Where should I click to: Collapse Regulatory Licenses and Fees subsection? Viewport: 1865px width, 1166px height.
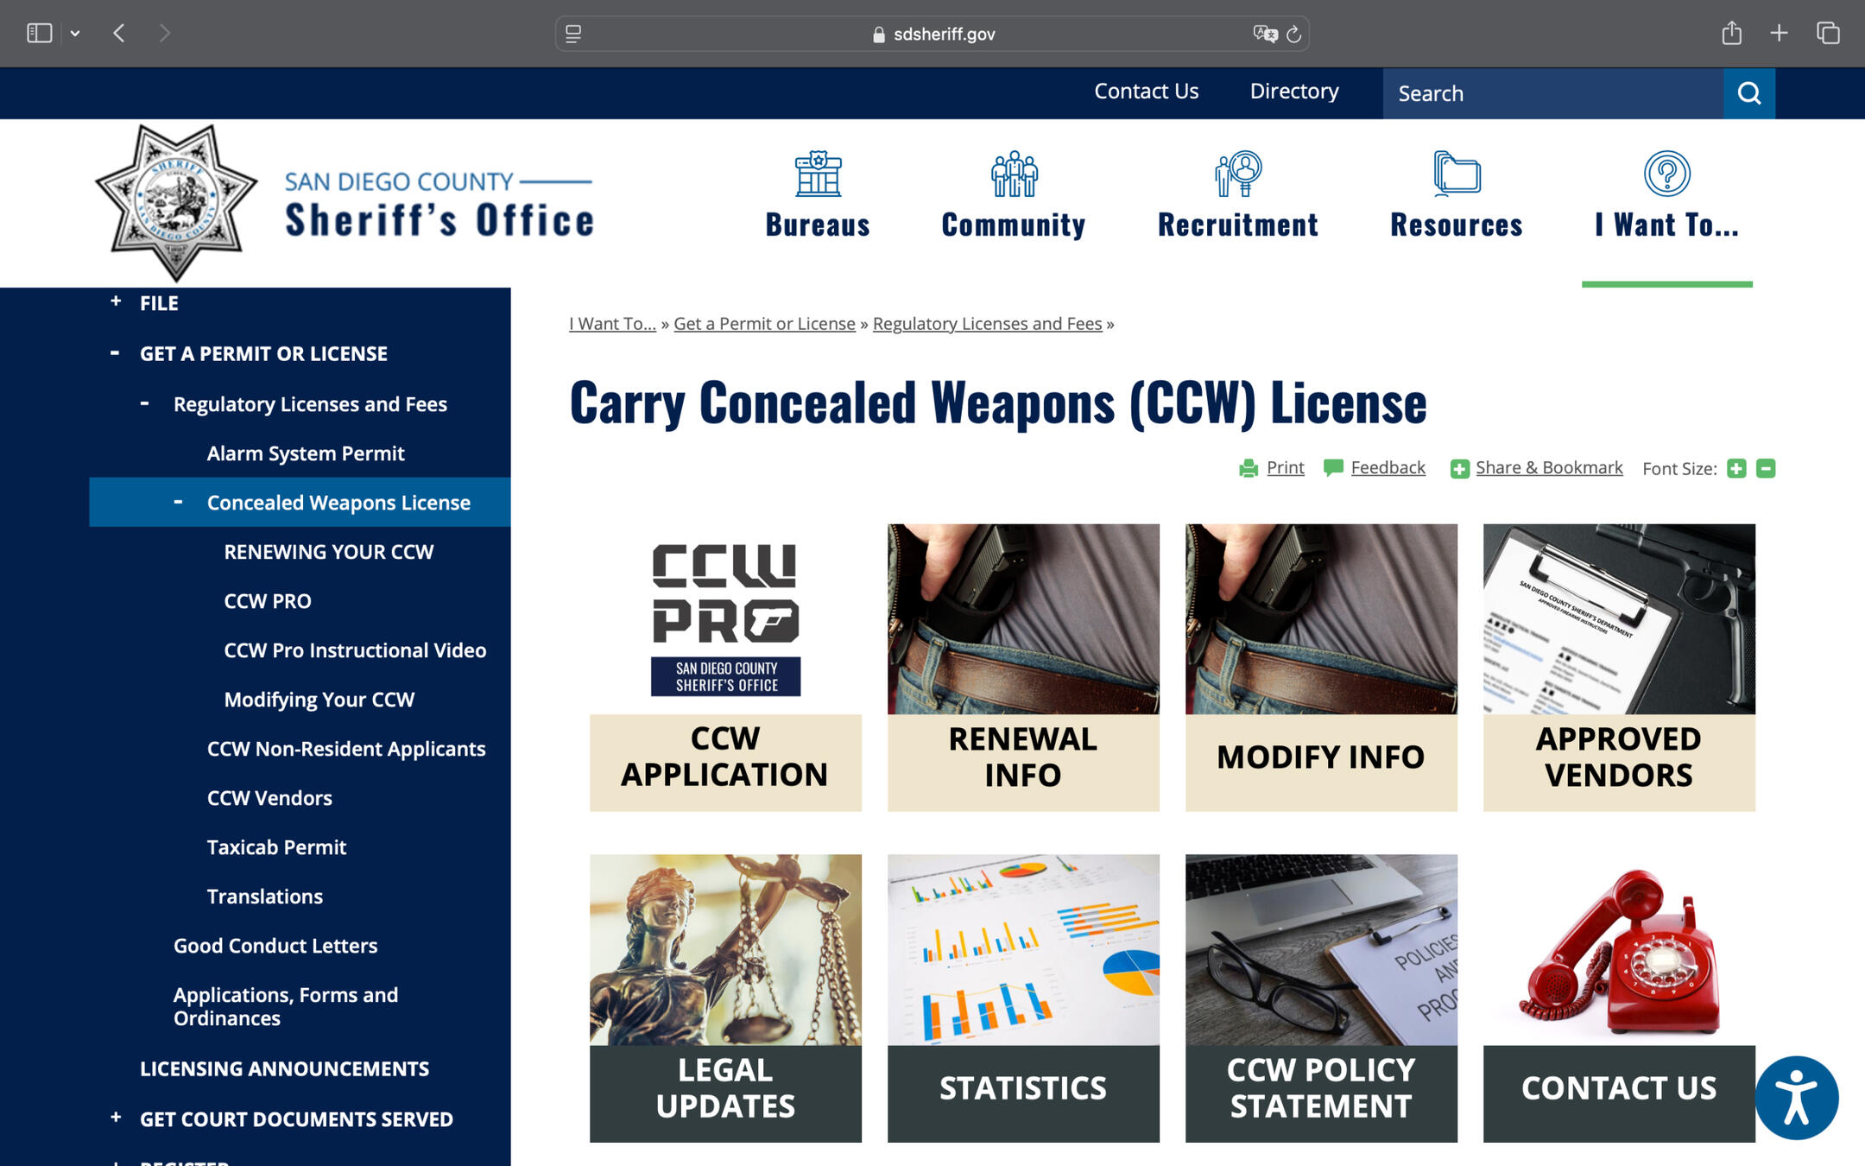click(x=144, y=403)
